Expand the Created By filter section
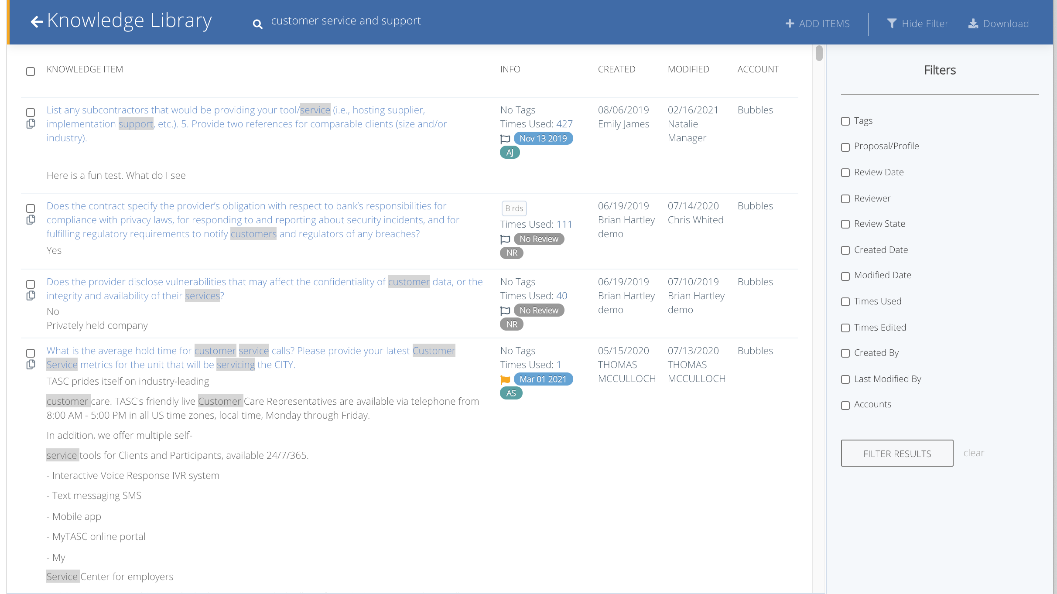The height and width of the screenshot is (594, 1057). point(845,353)
